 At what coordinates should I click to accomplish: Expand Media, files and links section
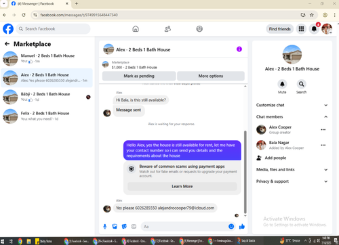pos(292,170)
